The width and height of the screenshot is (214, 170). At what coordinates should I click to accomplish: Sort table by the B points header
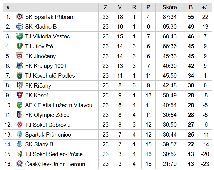point(191,7)
